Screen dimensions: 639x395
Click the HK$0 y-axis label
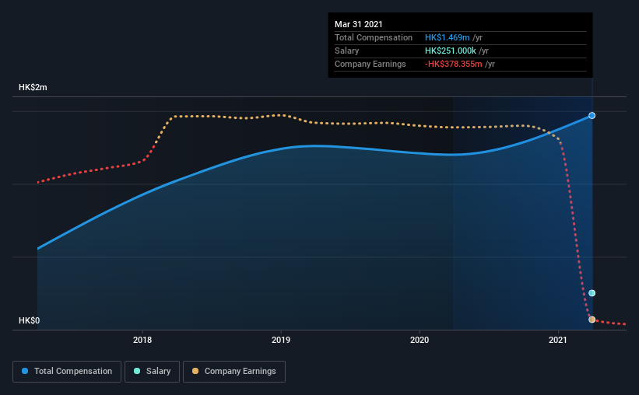tap(30, 321)
